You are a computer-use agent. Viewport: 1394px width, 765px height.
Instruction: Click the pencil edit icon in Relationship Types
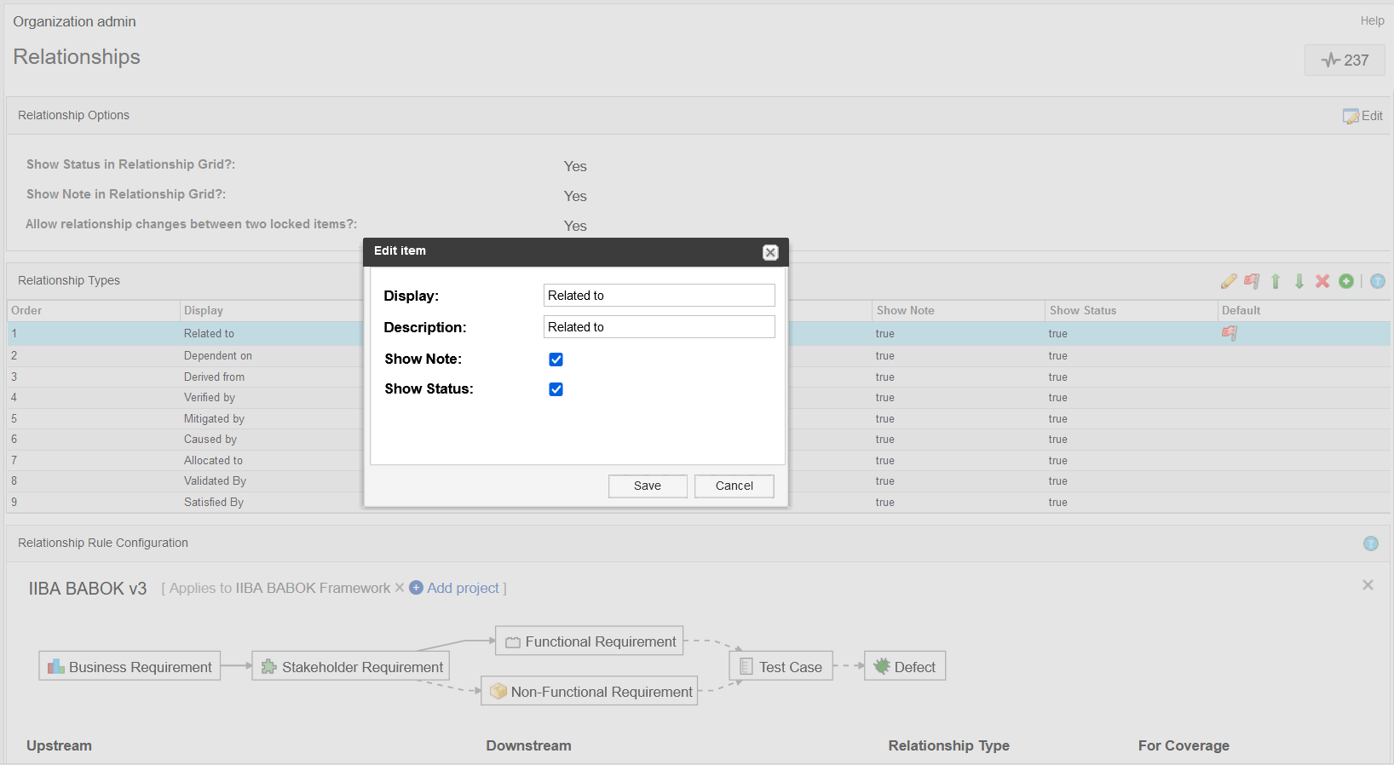coord(1228,281)
